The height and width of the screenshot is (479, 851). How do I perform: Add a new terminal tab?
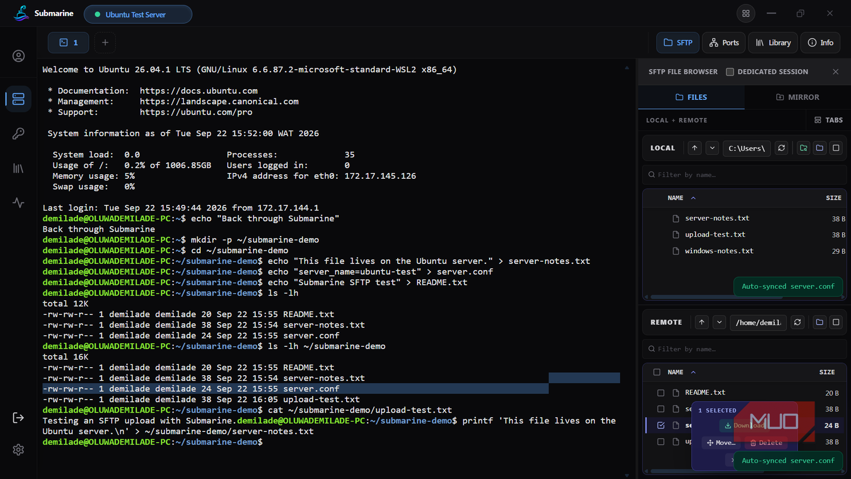point(105,43)
